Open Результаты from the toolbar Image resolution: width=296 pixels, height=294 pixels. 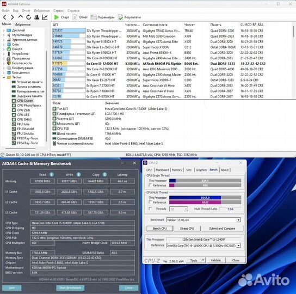(129, 17)
